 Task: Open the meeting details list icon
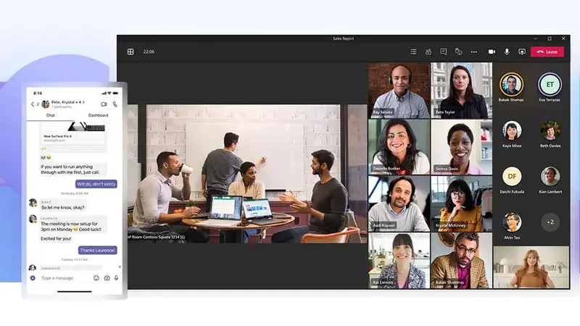click(413, 51)
